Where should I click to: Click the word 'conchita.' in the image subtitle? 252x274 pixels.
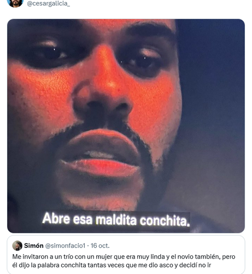pyautogui.click(x=165, y=220)
